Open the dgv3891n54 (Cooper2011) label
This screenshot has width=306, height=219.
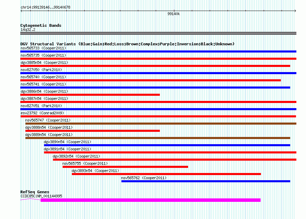[x=67, y=149]
